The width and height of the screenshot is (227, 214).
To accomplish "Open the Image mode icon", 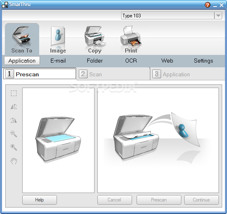I will [58, 40].
